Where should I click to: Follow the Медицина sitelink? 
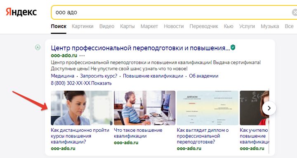pyautogui.click(x=63, y=76)
